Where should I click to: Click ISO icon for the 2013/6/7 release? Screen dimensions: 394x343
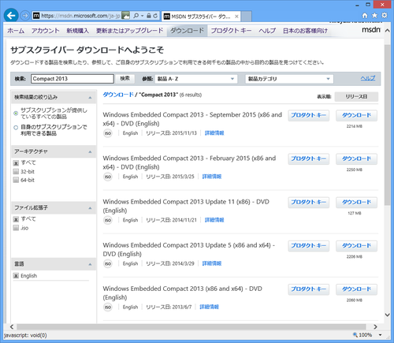108,307
